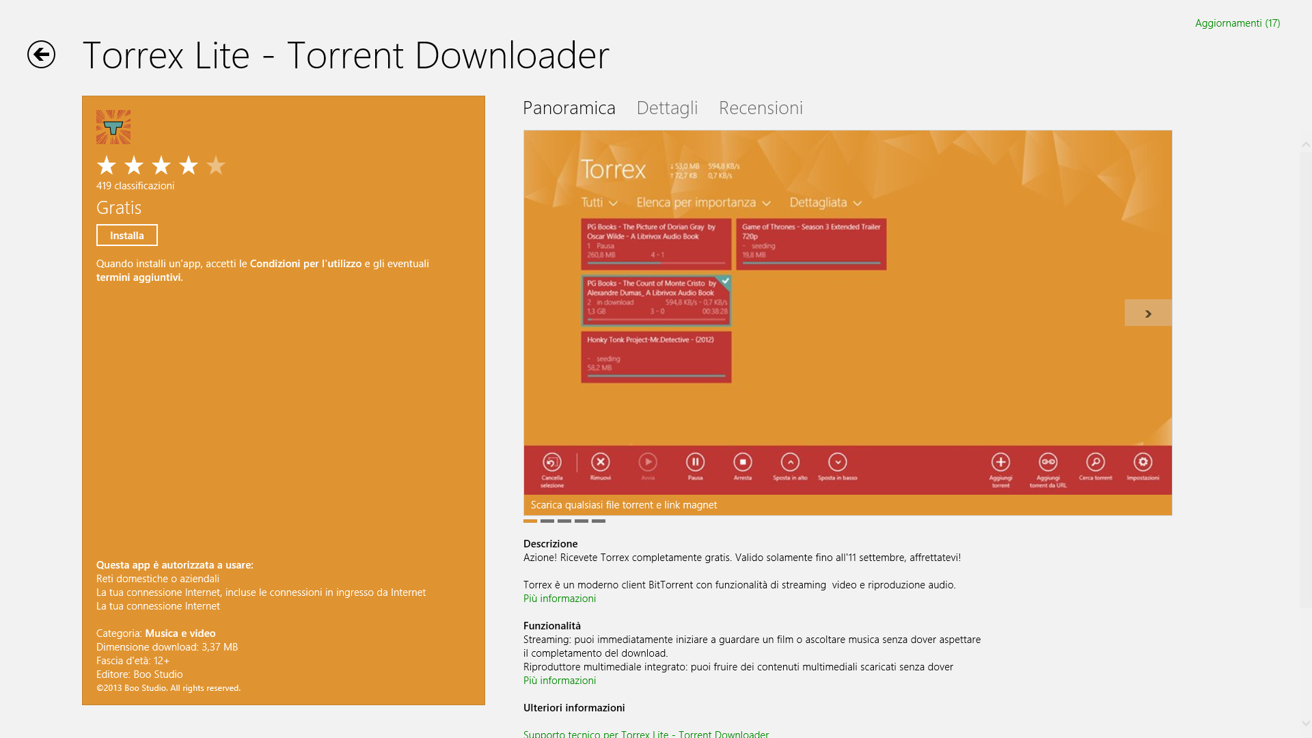Expand Più informazioni under Descrizione
Screen dimensions: 1312x738
tap(560, 599)
